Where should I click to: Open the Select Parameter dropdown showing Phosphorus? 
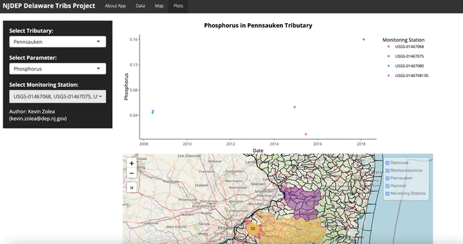[58, 69]
